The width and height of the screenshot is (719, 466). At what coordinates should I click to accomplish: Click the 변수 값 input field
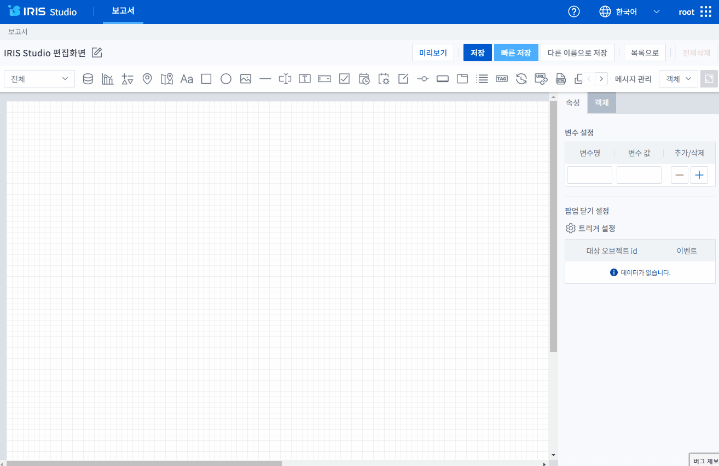(x=639, y=175)
